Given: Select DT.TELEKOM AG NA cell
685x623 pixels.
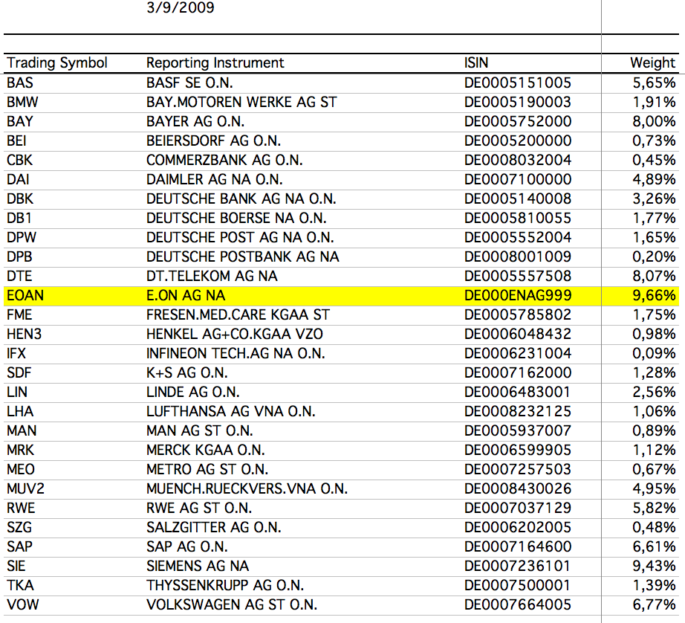Looking at the screenshot, I should [212, 276].
